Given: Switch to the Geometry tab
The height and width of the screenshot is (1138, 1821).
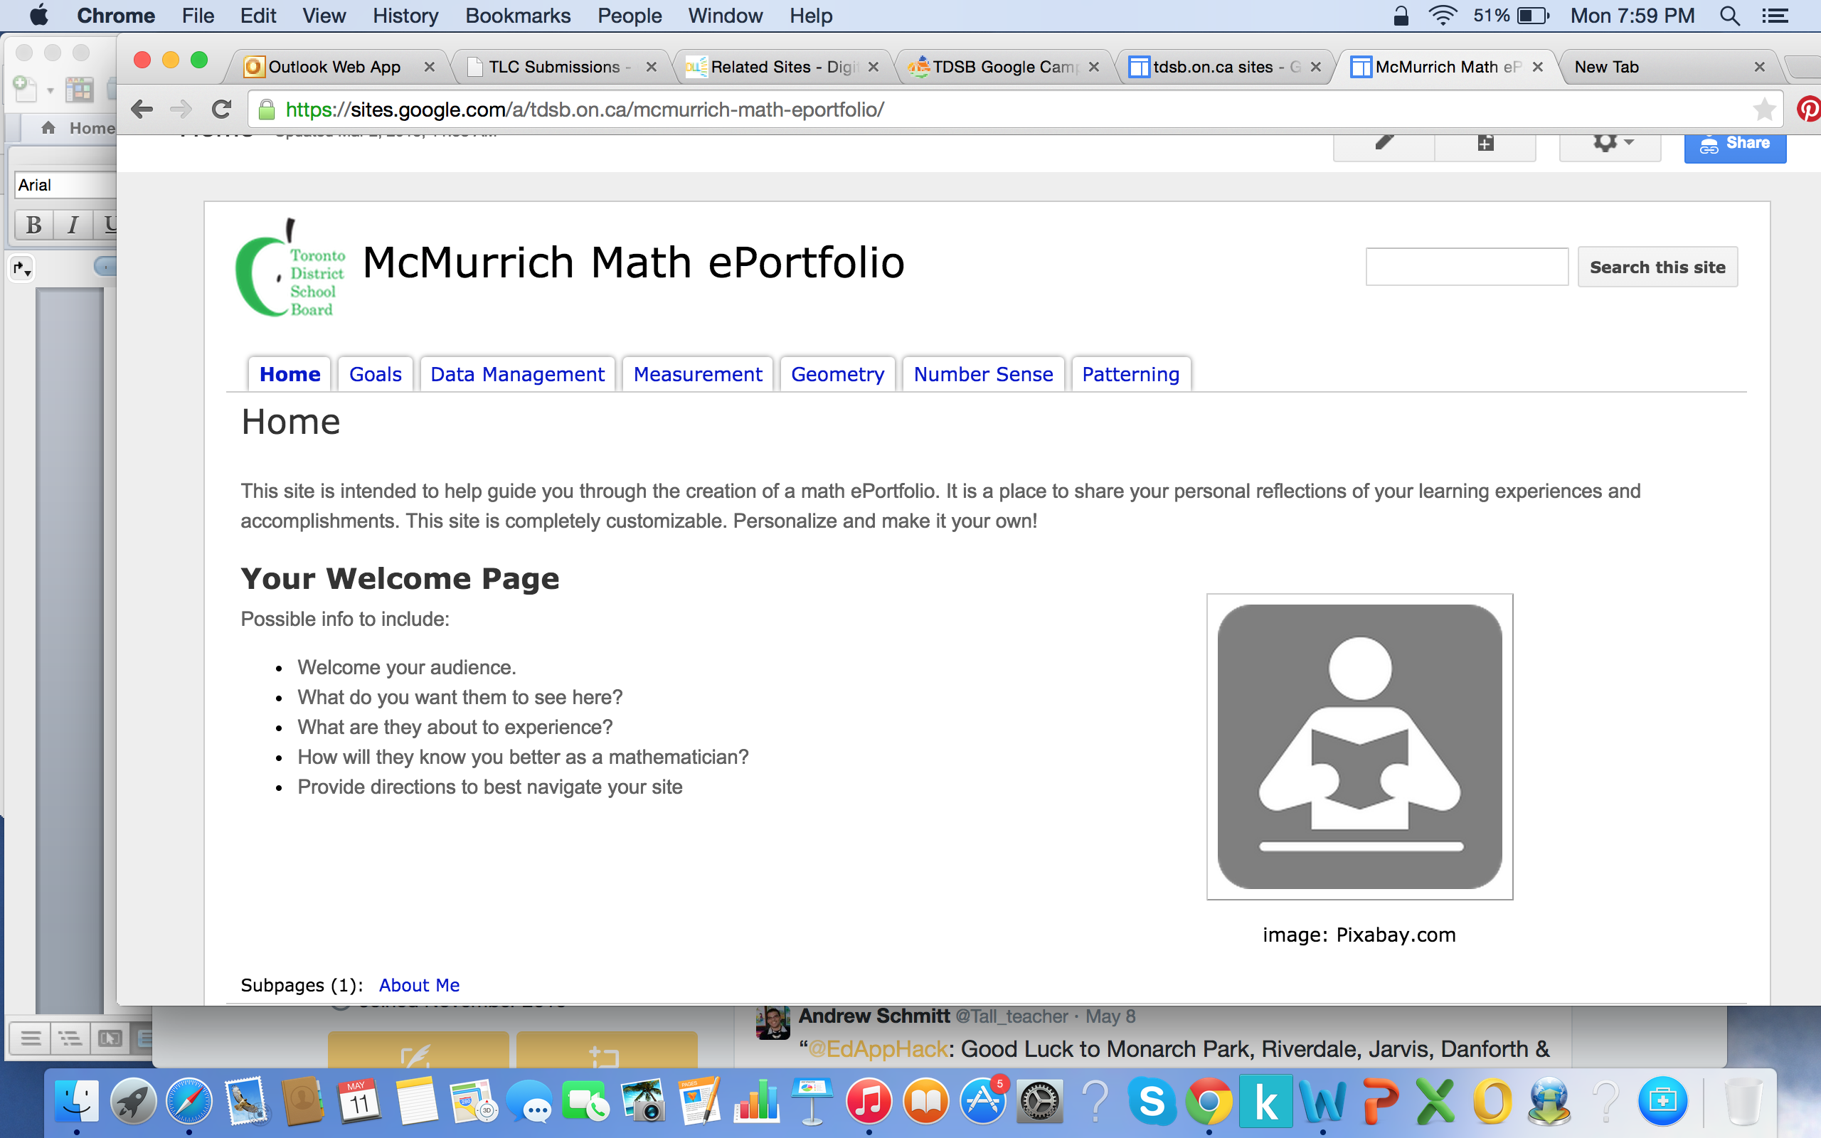Looking at the screenshot, I should pyautogui.click(x=837, y=374).
